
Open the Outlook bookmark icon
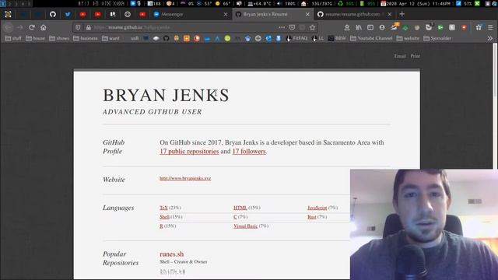tap(268, 38)
